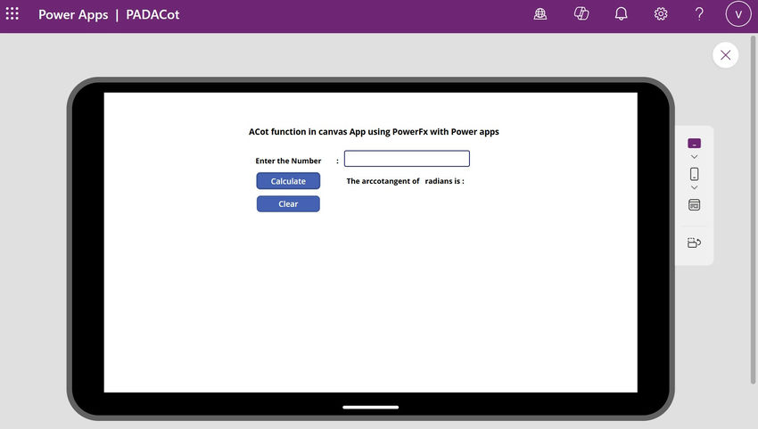Open the Copilot icon in header

pyautogui.click(x=581, y=14)
